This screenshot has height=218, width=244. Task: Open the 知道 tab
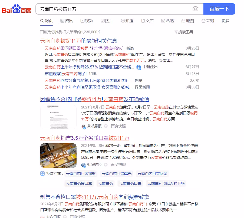127,21
